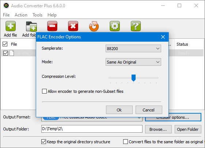This screenshot has width=205, height=148.
Task: Expand the Mode dropdown Same As Original
Action: 133,62
